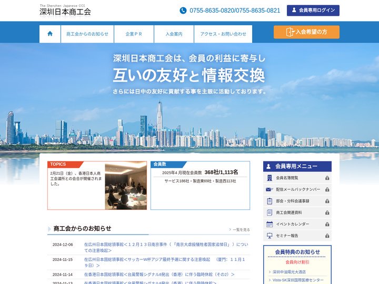Open the 企業ＰＲ menu item
Viewport: 379px width, 284px height.
(134, 34)
